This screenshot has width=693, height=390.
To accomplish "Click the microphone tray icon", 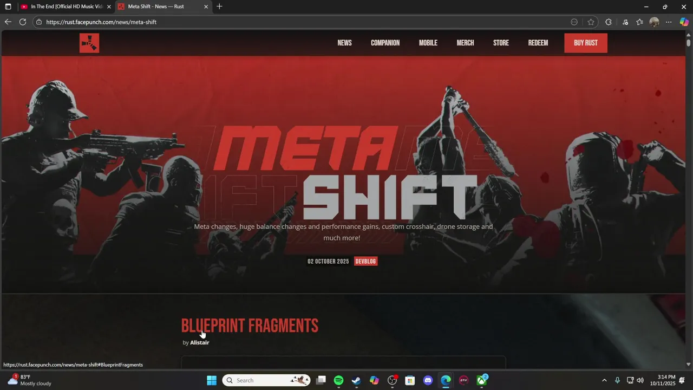I will pyautogui.click(x=617, y=380).
